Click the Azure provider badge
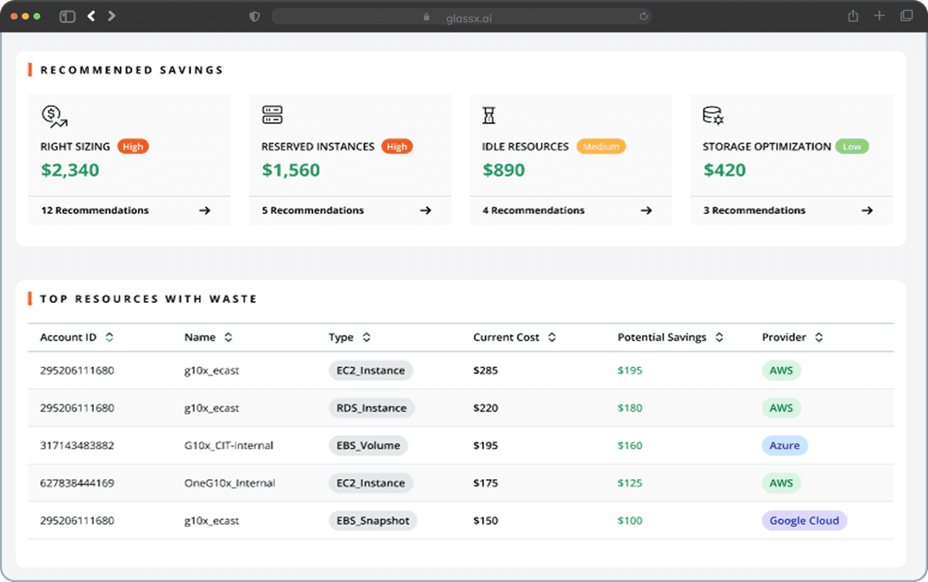Image resolution: width=928 pixels, height=582 pixels. click(784, 446)
